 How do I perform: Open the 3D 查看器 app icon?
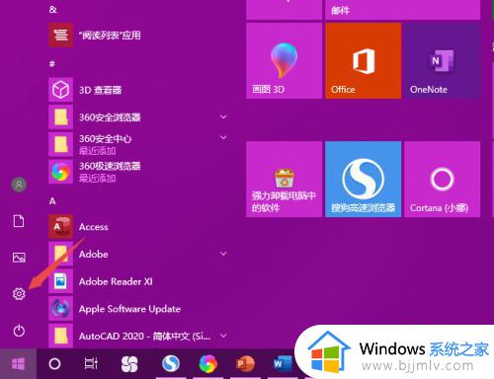61,90
